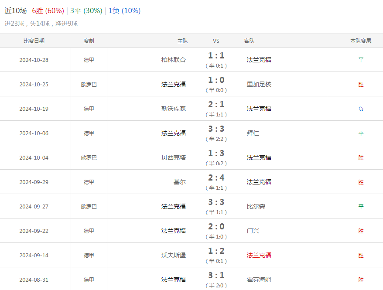The image size is (383, 290).
Task: Click the 3:3 score against 比尔森
Action: point(216,202)
